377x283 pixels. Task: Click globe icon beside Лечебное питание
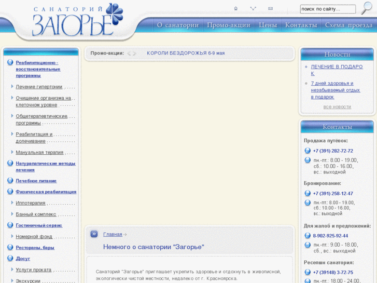tap(10, 180)
